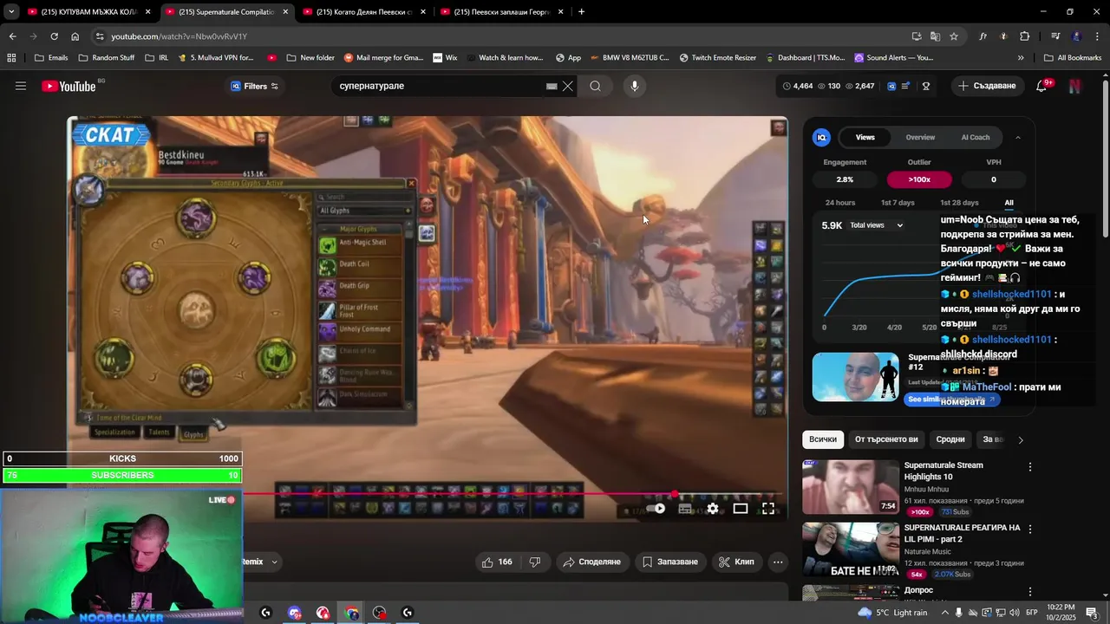Open the channel avatar account menu
This screenshot has height=624, width=1110.
[x=1075, y=86]
